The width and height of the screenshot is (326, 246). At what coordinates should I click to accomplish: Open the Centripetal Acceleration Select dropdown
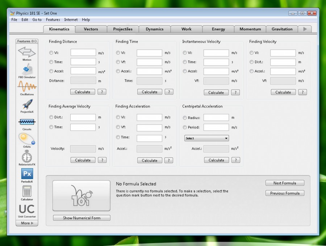(206, 138)
